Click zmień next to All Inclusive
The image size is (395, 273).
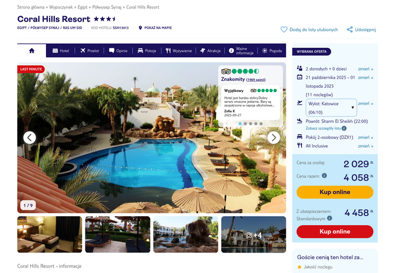(365, 146)
